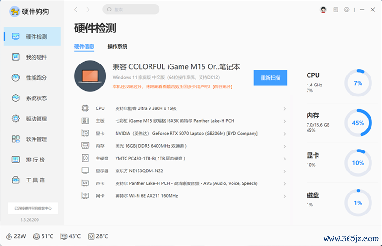The width and height of the screenshot is (382, 246).
Task: Click the GPU temperature icon showing 43°C
Action: click(x=64, y=236)
